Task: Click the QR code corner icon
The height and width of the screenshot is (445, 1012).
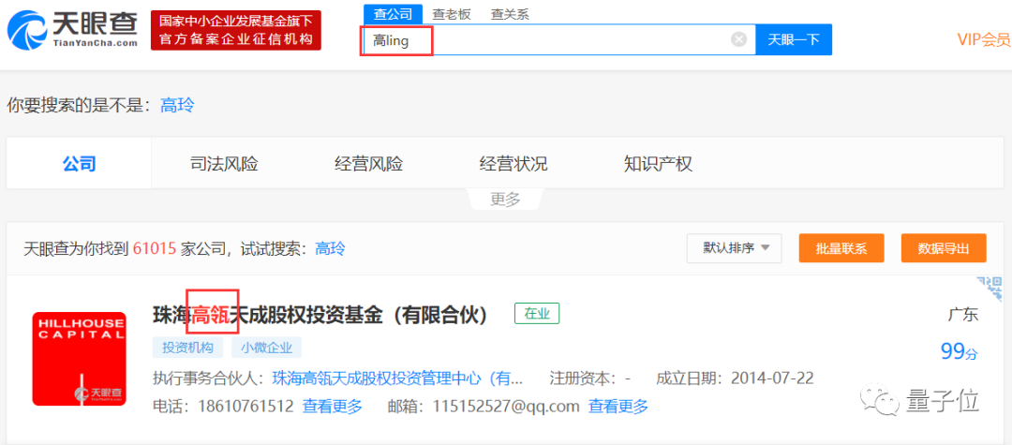Action: pyautogui.click(x=990, y=288)
